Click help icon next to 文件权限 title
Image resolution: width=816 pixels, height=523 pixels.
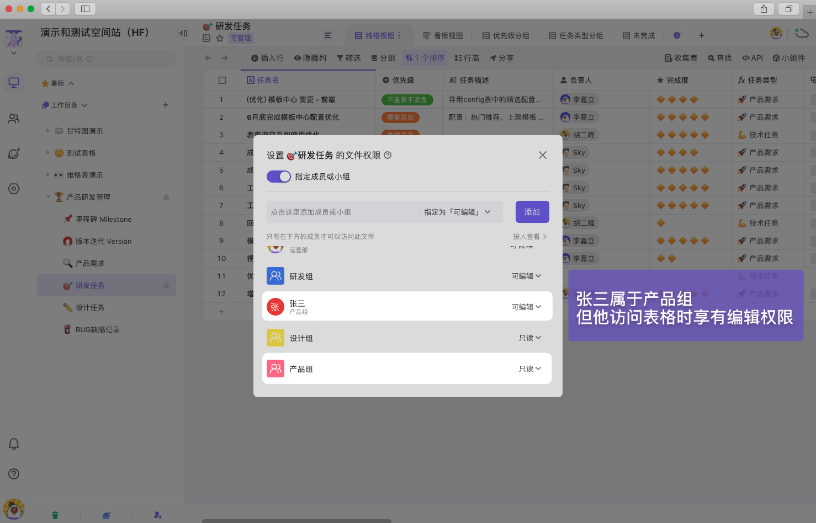(388, 155)
